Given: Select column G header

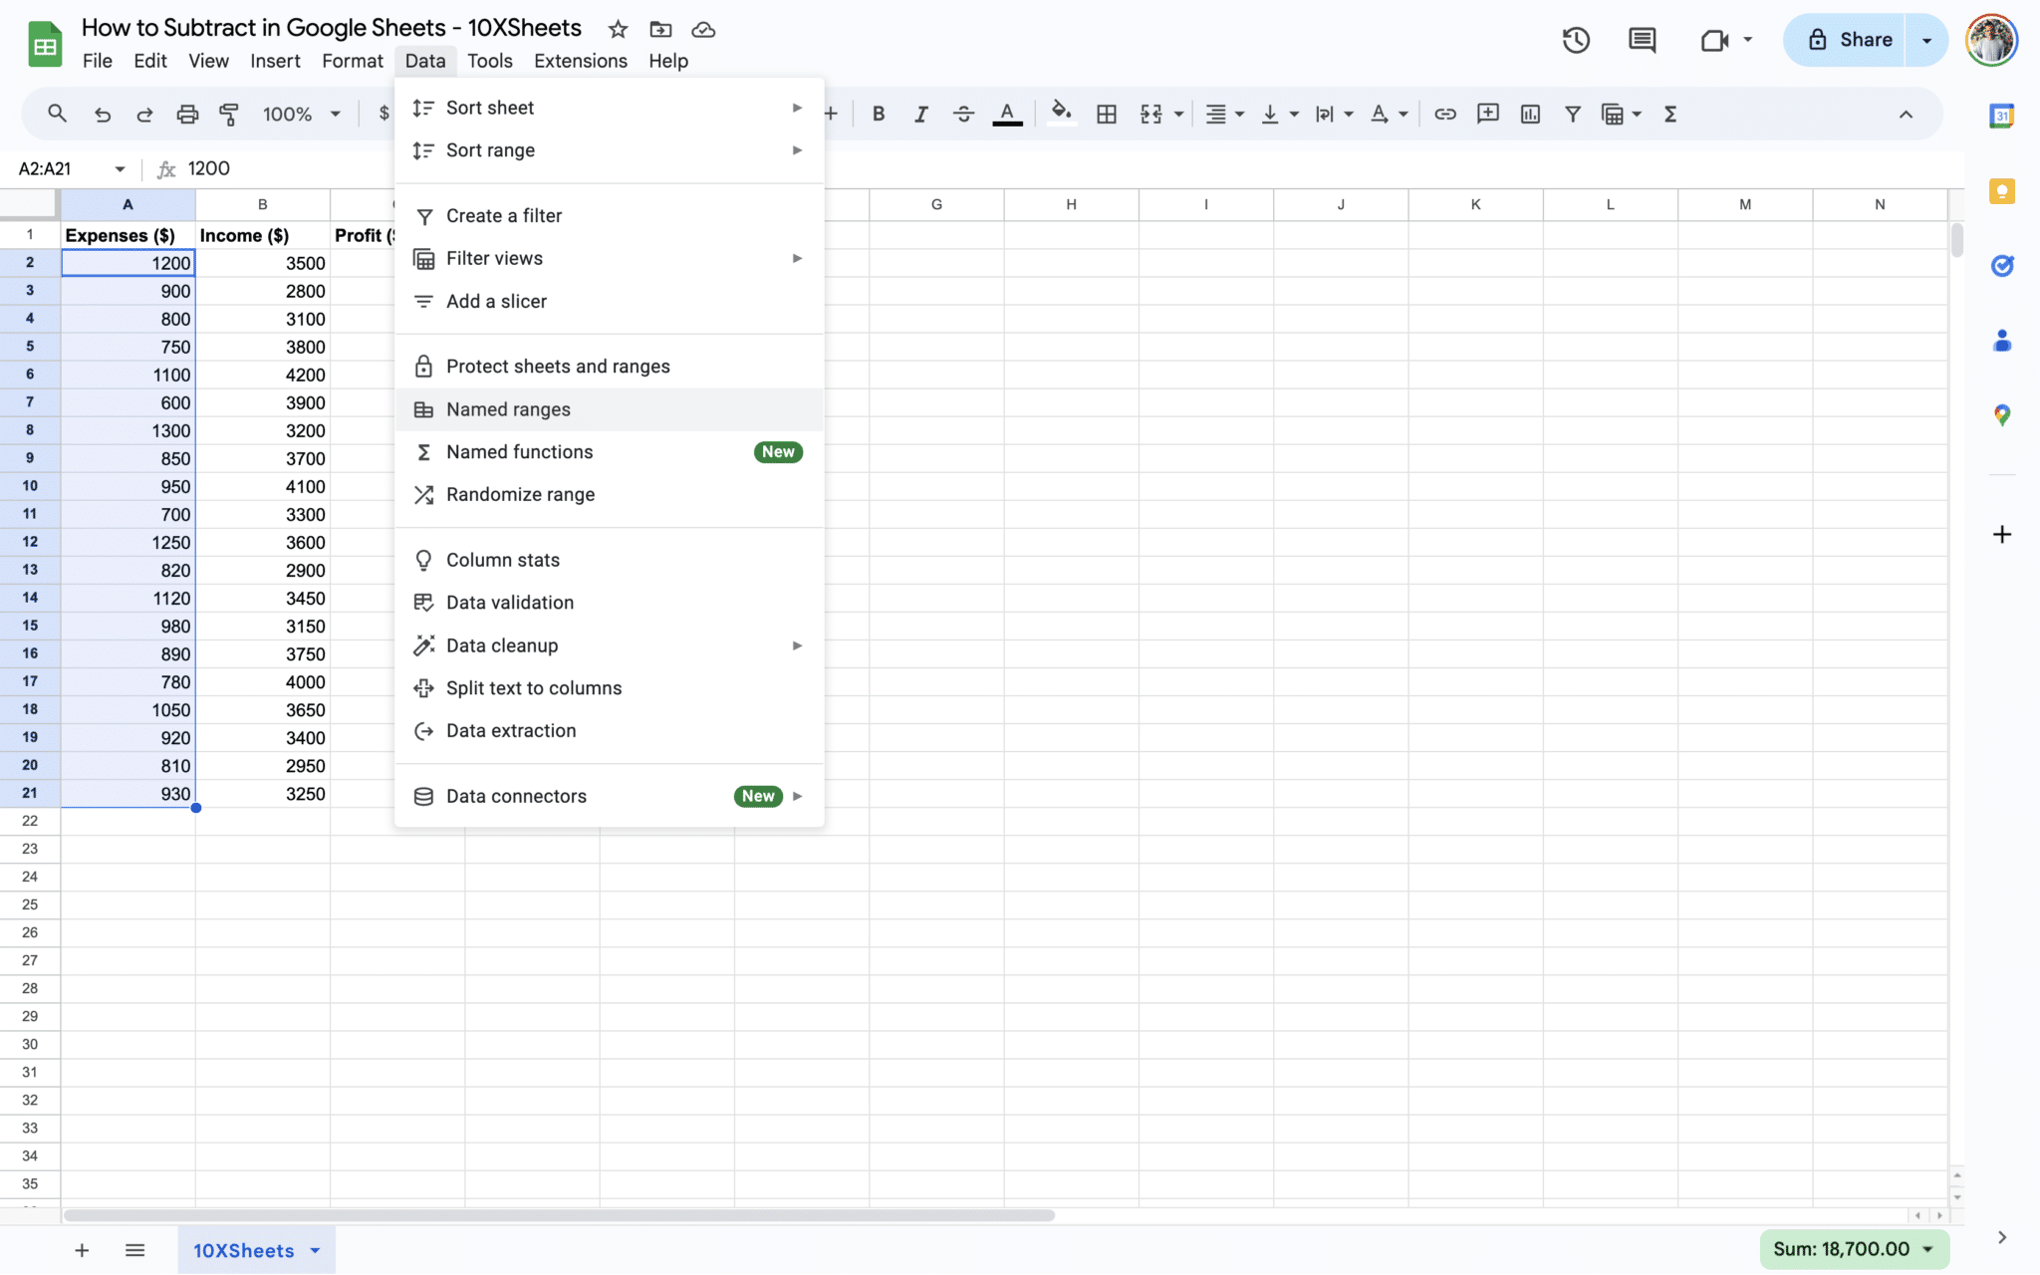Looking at the screenshot, I should pyautogui.click(x=936, y=204).
